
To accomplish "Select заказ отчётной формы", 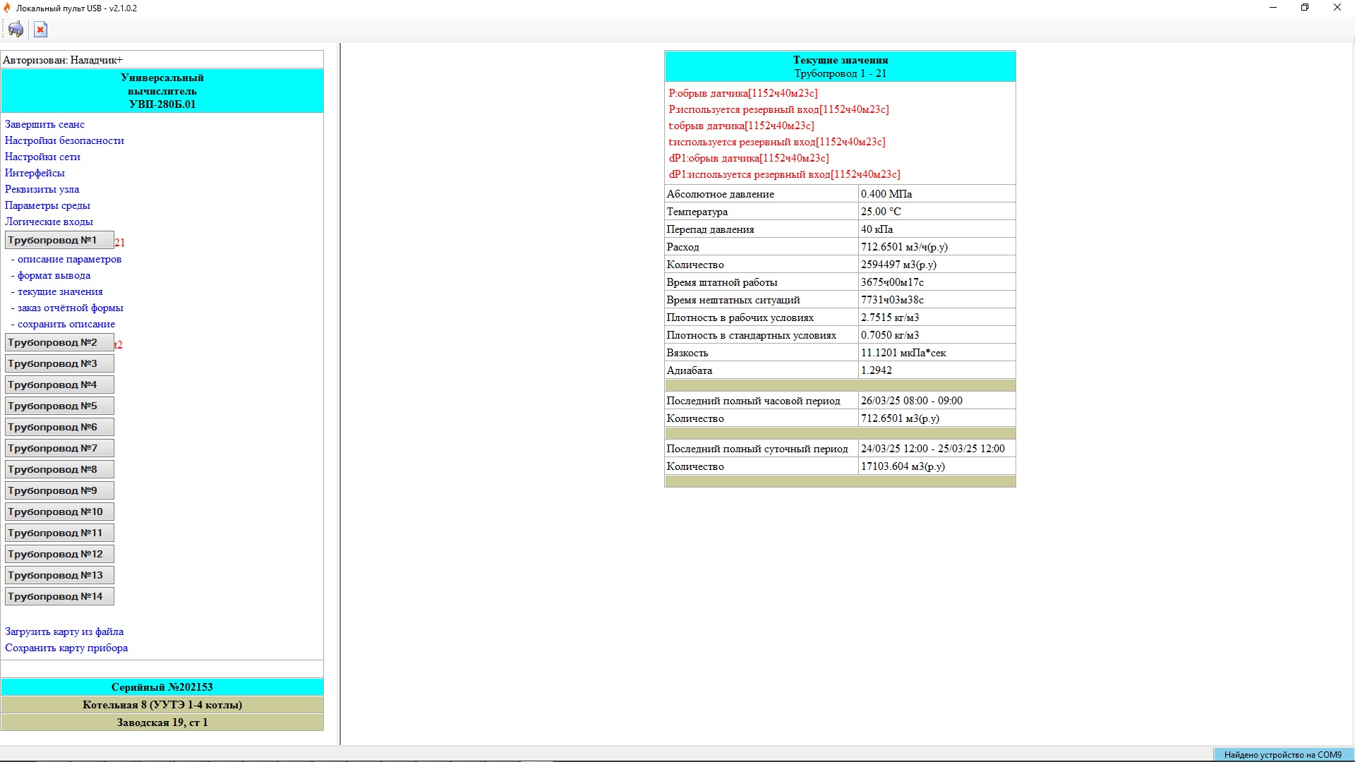I will click(x=70, y=308).
